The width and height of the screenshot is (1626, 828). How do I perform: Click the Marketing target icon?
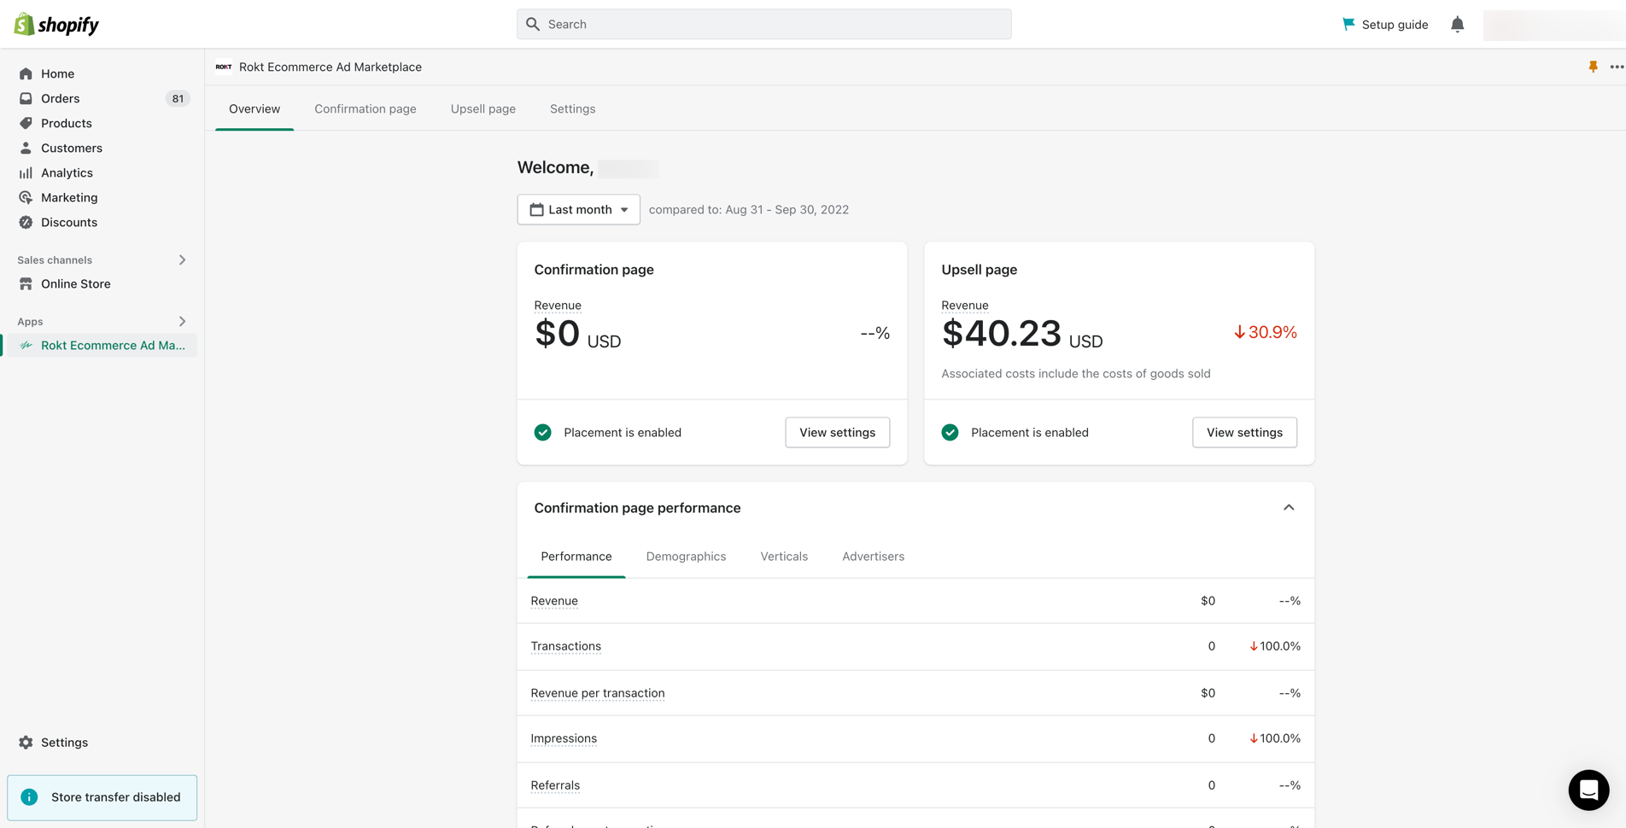pyautogui.click(x=26, y=197)
